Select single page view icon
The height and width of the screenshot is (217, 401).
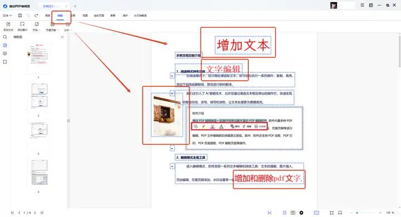pyautogui.click(x=285, y=213)
